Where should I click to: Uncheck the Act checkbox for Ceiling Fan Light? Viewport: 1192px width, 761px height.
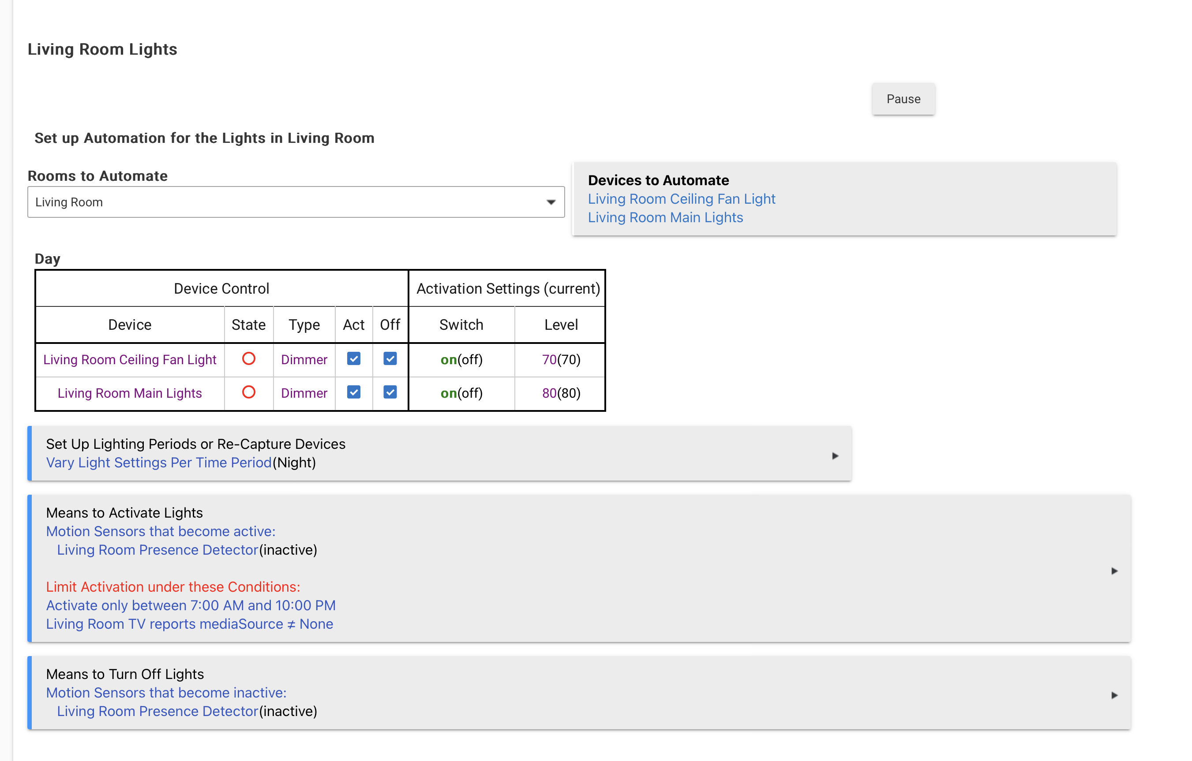(353, 359)
